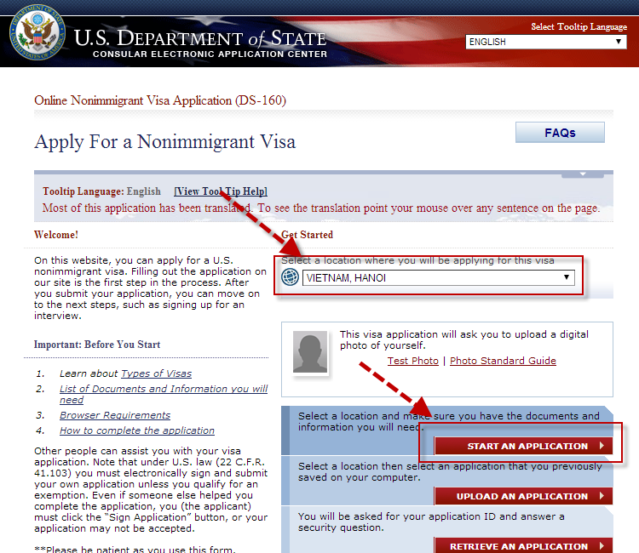
Task: Click the globe icon beside location selector
Action: pyautogui.click(x=291, y=277)
